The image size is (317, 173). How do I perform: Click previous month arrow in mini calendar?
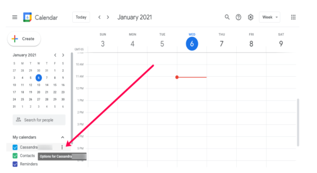click(x=55, y=55)
